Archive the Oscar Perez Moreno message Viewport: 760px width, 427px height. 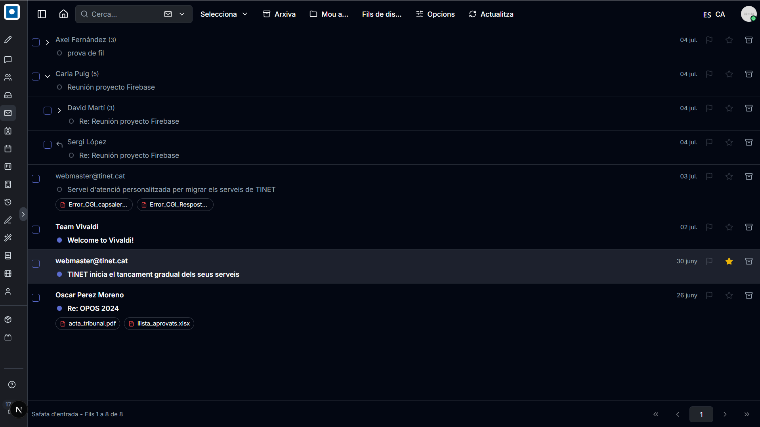(x=749, y=295)
